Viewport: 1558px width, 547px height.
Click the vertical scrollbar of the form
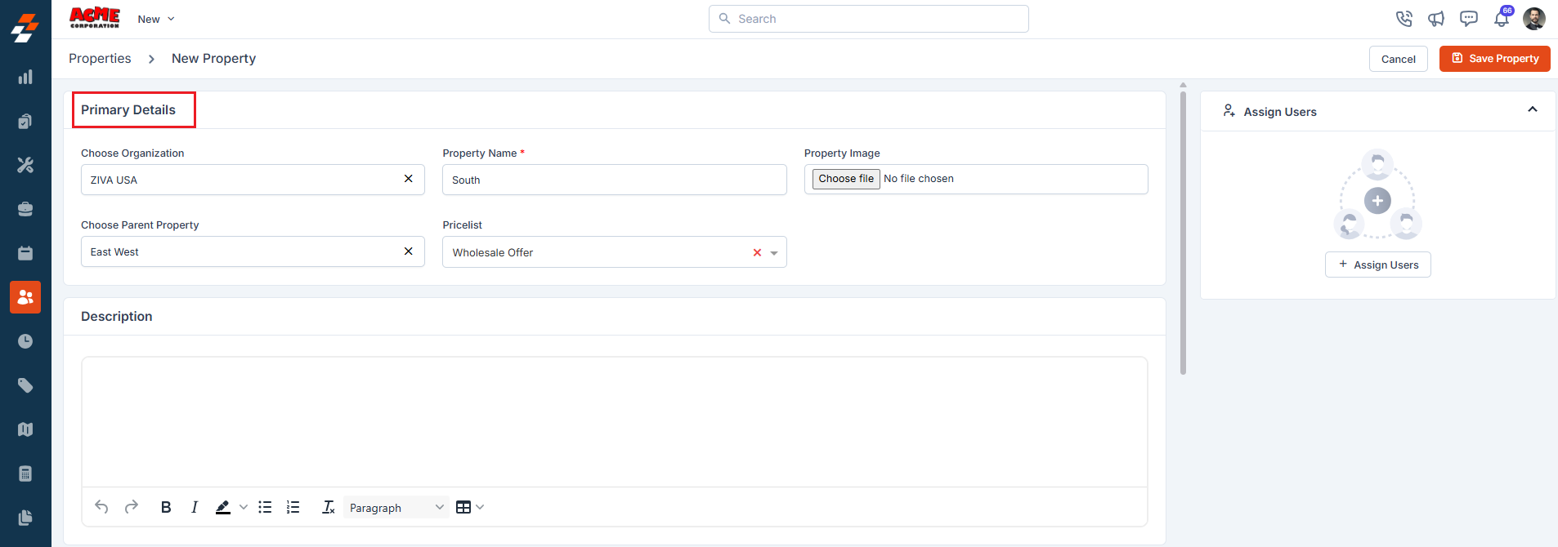[1183, 233]
